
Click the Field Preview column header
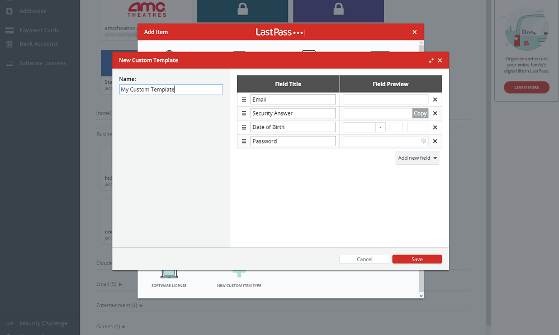pos(391,84)
